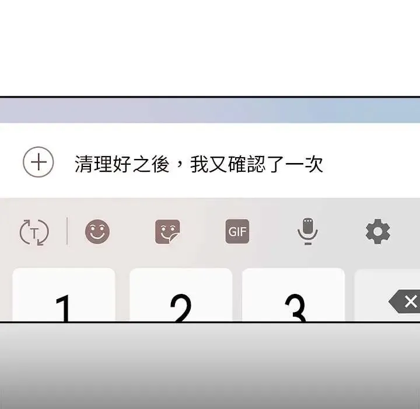The image size is (420, 409).
Task: Click empty toolbar space beside gear icon
Action: pyautogui.click(x=406, y=231)
